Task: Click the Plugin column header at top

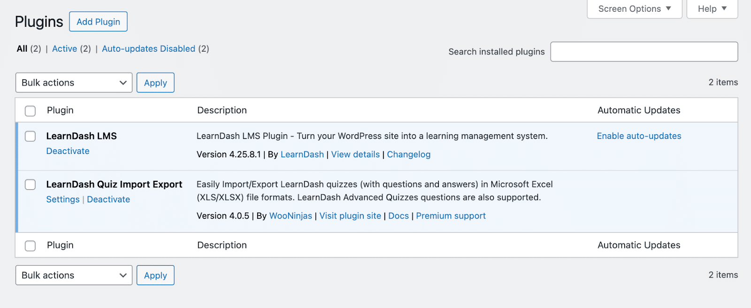Action: (60, 110)
